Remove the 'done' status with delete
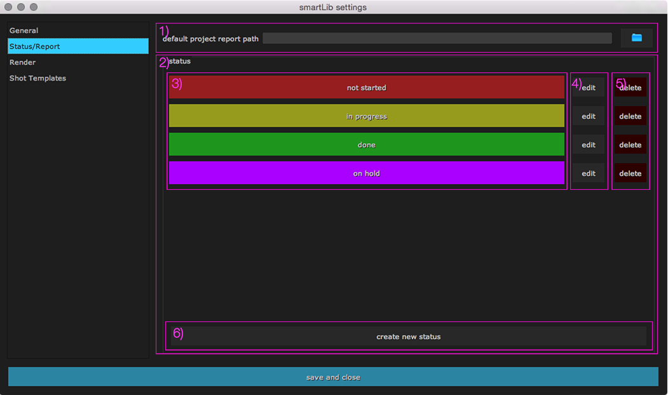 point(631,145)
